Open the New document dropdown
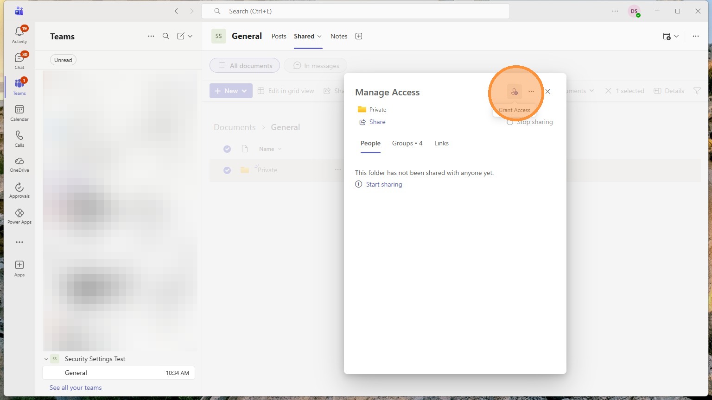The width and height of the screenshot is (712, 400). tap(231, 91)
